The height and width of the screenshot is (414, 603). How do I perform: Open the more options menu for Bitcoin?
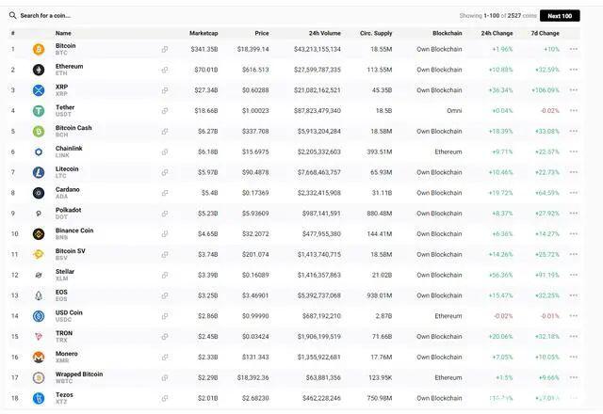point(574,49)
